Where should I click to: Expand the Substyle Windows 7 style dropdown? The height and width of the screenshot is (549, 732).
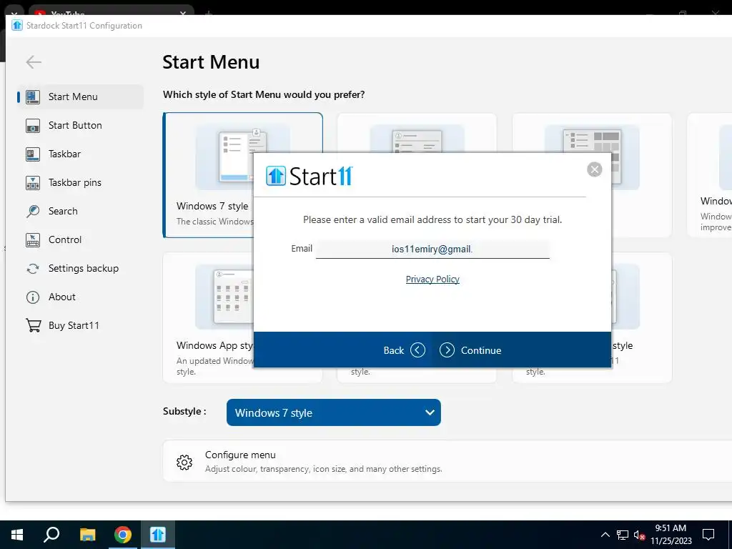coord(333,412)
